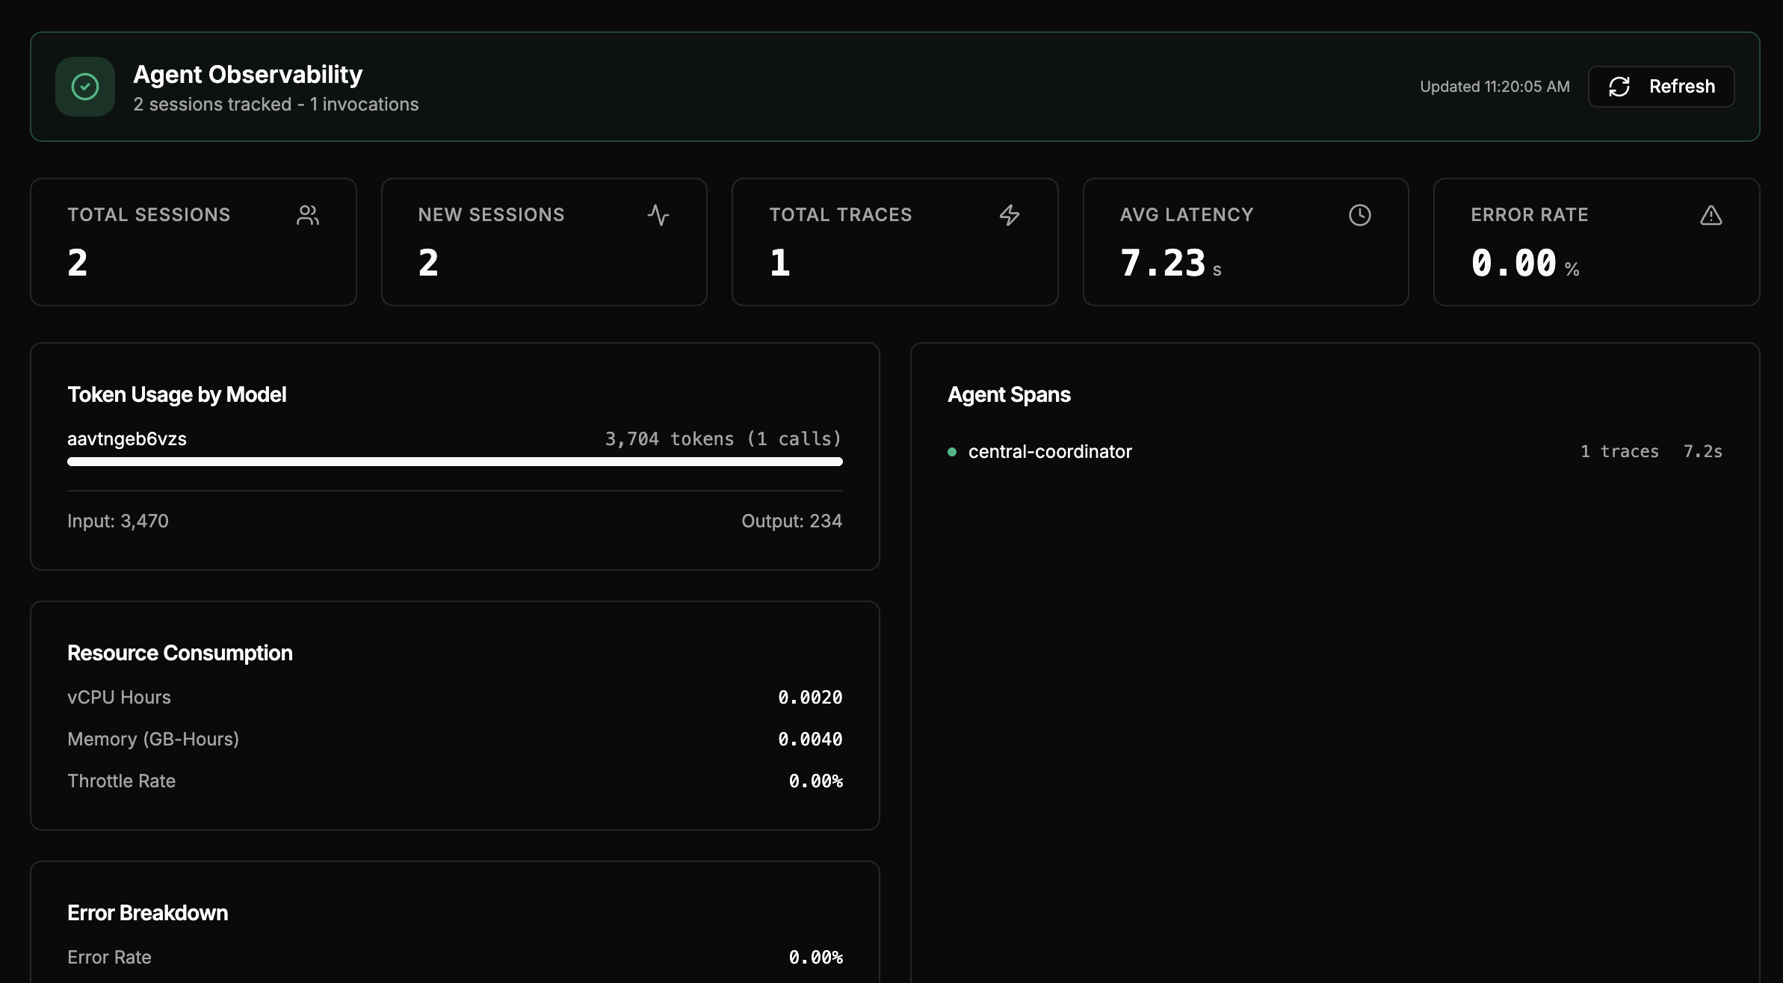This screenshot has width=1783, height=983.
Task: Open the central-coordinator agent span
Action: (x=1050, y=452)
